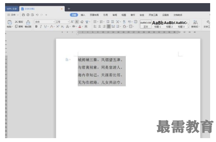The width and height of the screenshot is (216, 142).
Task: Apply the 标题 3 heading style
Action: pos(181,24)
